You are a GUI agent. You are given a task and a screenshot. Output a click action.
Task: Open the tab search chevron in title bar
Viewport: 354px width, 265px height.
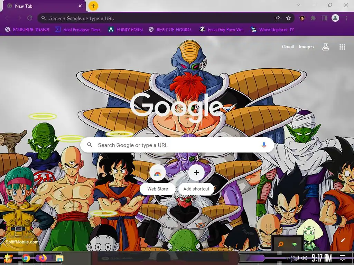[298, 5]
